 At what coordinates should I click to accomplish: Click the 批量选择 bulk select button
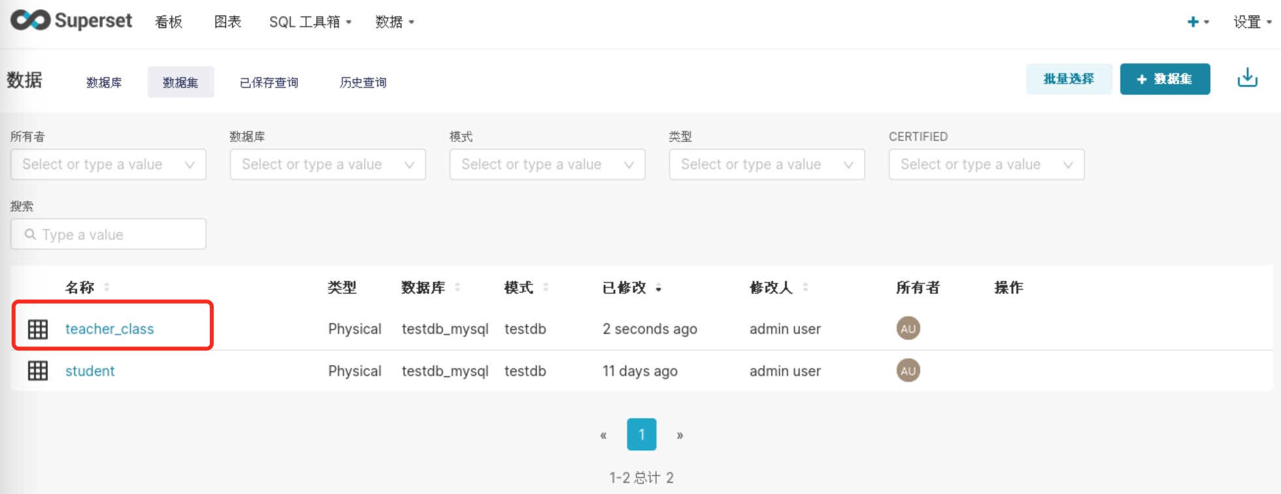click(1068, 79)
